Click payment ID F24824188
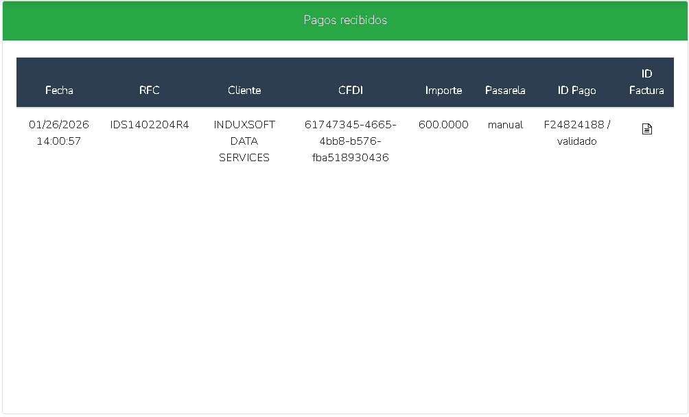This screenshot has width=689, height=417. (x=574, y=125)
